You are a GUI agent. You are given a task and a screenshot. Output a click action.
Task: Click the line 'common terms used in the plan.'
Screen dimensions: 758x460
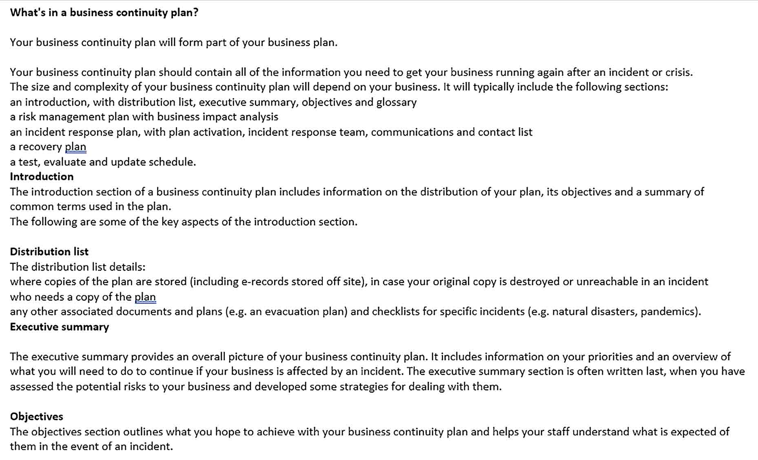click(91, 207)
